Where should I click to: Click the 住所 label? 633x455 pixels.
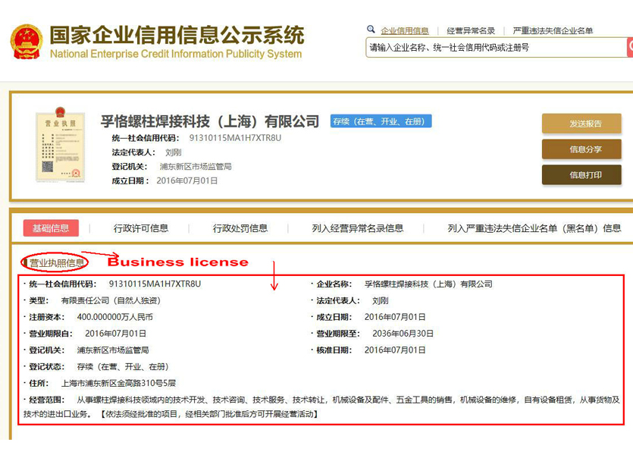[39, 384]
